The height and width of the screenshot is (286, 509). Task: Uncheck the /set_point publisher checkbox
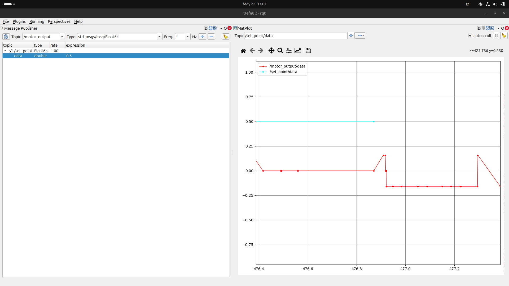11,51
